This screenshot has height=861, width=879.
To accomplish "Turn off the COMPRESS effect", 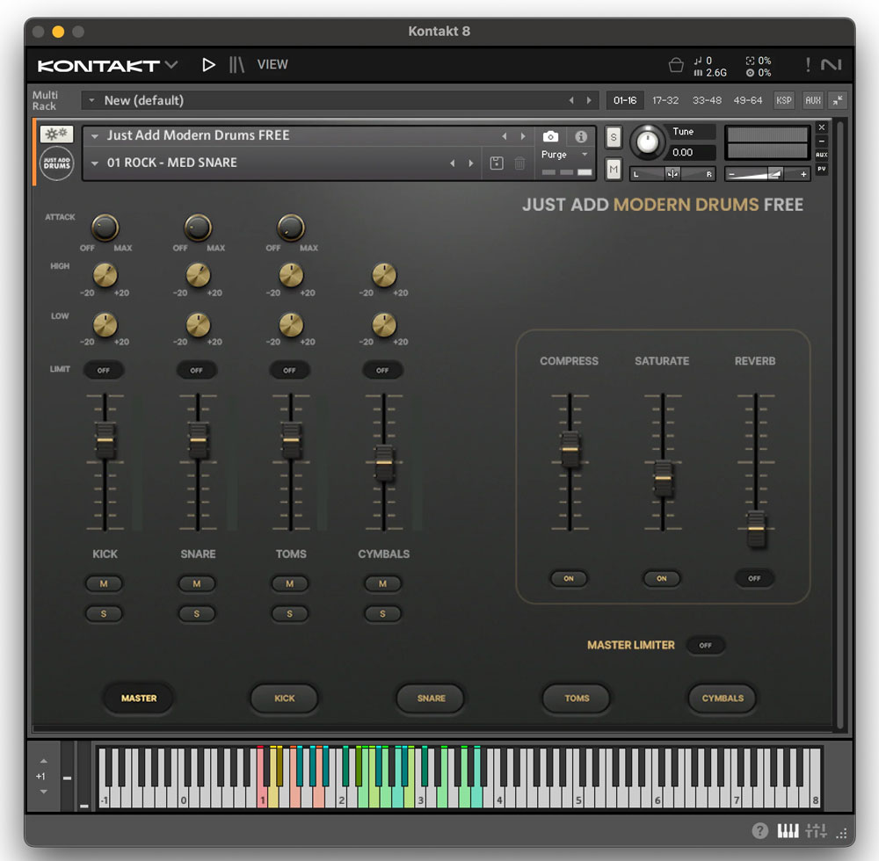I will coord(569,579).
